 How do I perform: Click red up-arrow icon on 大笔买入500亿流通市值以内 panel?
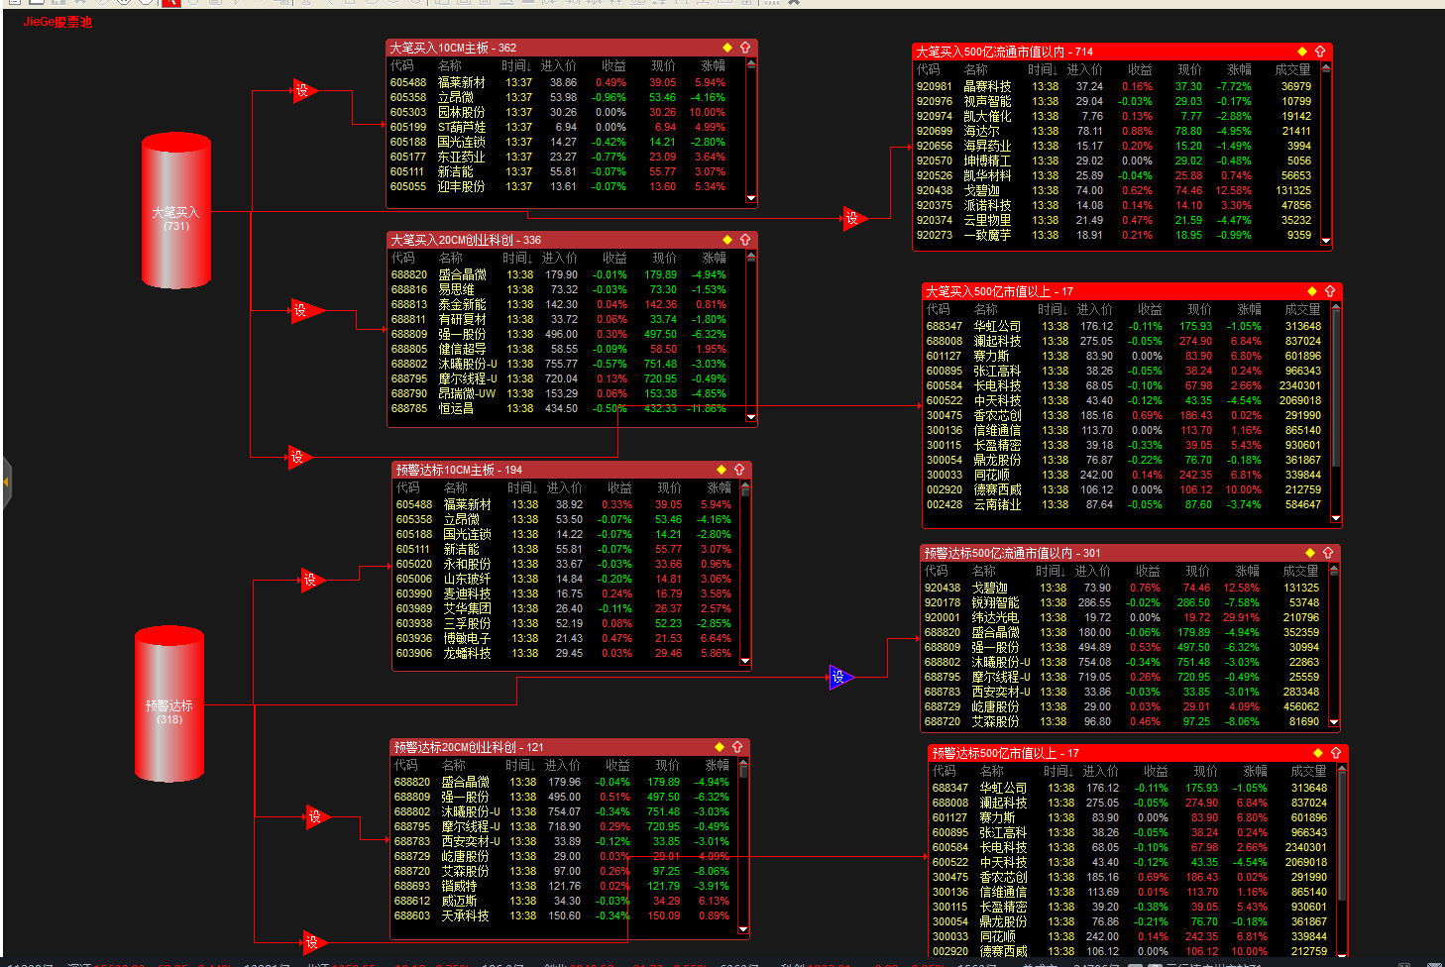click(1320, 52)
